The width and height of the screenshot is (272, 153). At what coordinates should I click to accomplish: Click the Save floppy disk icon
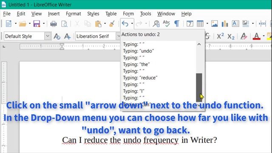(x=37, y=24)
